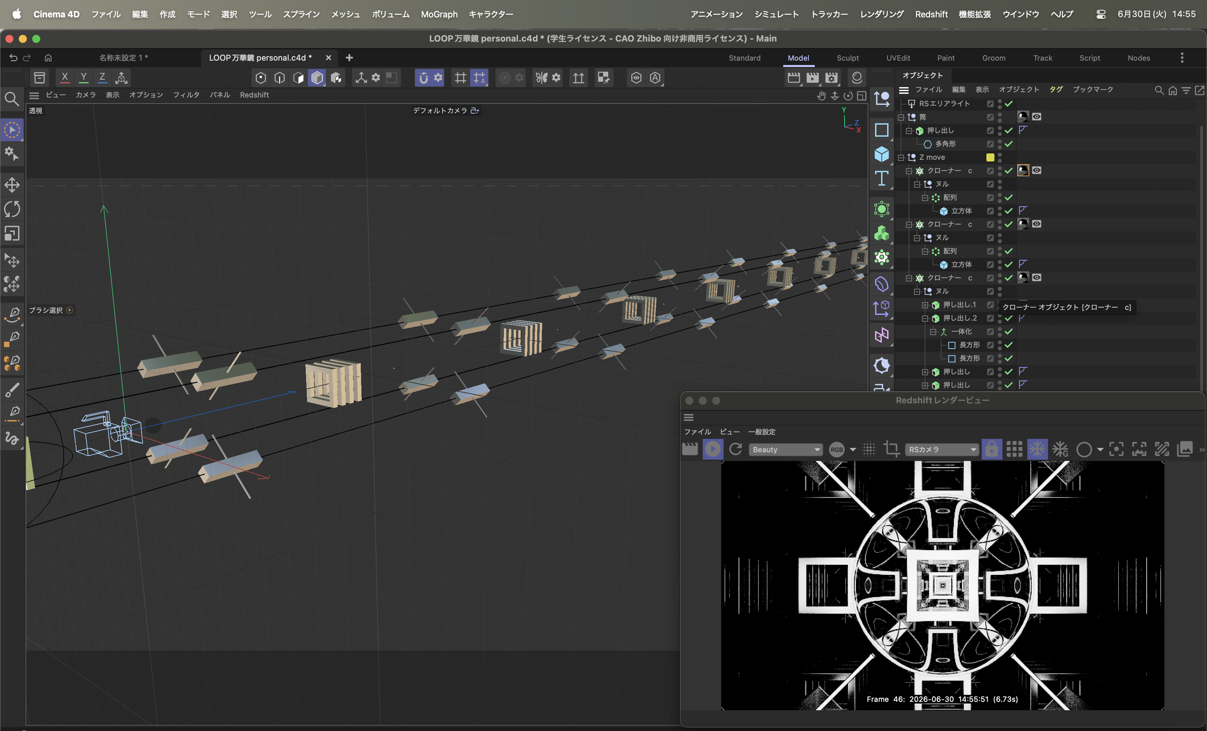Toggle 一体化 enable checkmark
Image resolution: width=1207 pixels, height=731 pixels.
click(x=1009, y=332)
